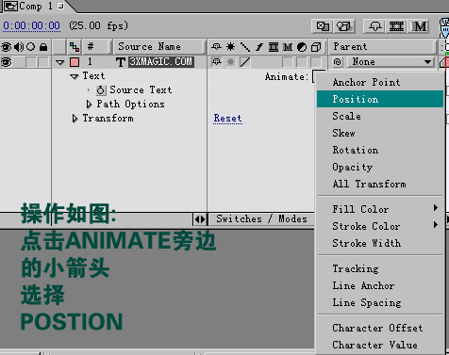This screenshot has width=449, height=355.
Task: Click the label column header icon
Action: (x=75, y=47)
